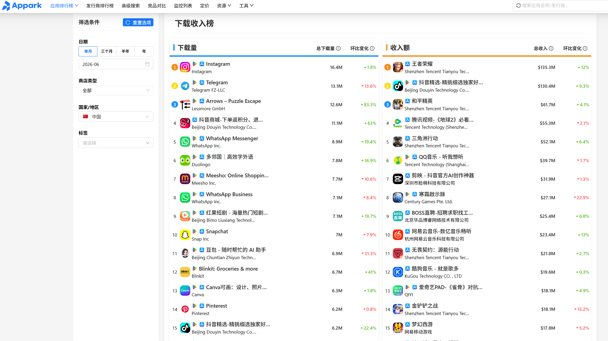Click info icon beside revenue 环比变化
The height and width of the screenshot is (341, 608).
coord(585,48)
